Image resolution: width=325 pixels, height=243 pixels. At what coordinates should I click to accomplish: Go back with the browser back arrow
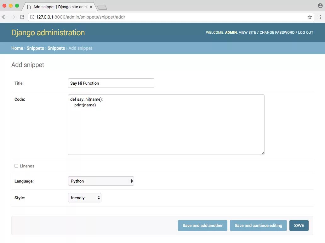[x=4, y=17]
